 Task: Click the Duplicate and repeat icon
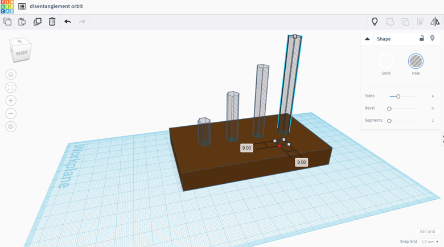37,22
